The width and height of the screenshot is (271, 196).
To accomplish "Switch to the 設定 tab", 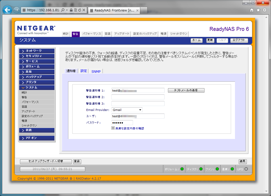I will 84,71.
